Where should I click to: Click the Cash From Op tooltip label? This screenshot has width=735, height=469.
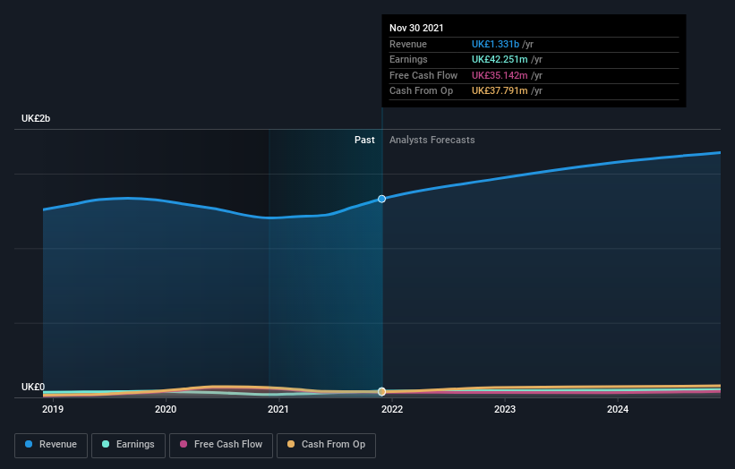pyautogui.click(x=421, y=91)
